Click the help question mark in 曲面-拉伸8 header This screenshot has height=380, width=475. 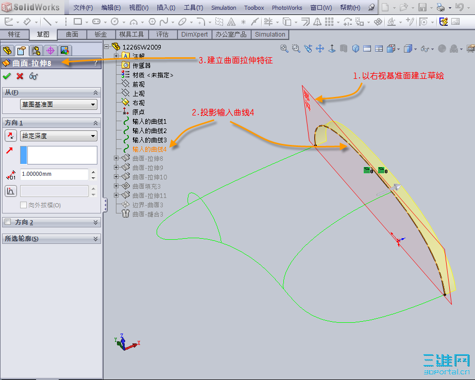tap(96, 63)
